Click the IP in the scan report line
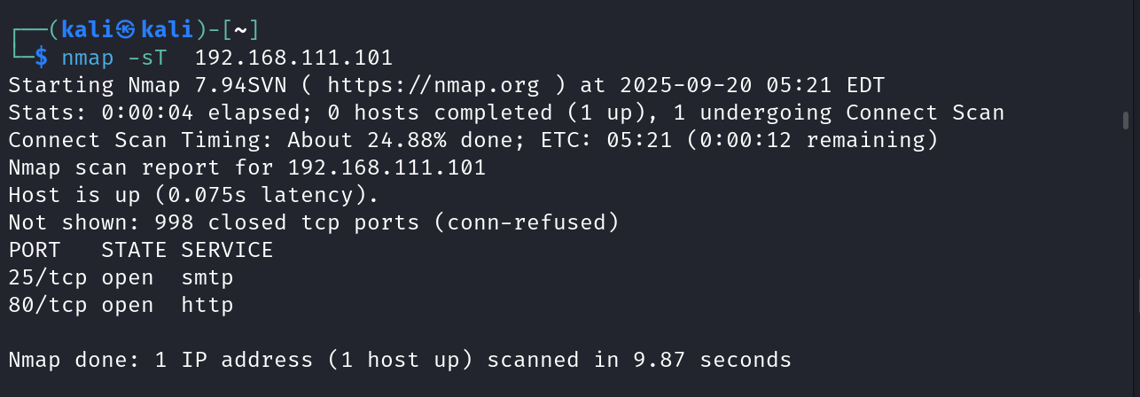 pyautogui.click(x=387, y=167)
